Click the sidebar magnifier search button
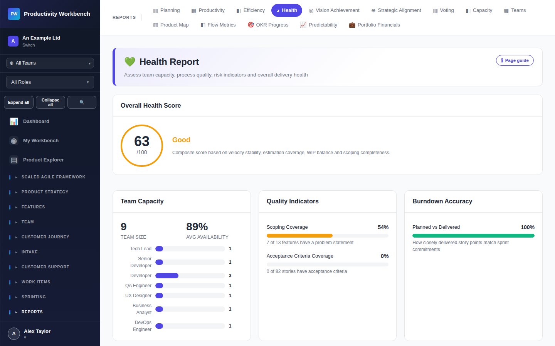 [x=82, y=102]
